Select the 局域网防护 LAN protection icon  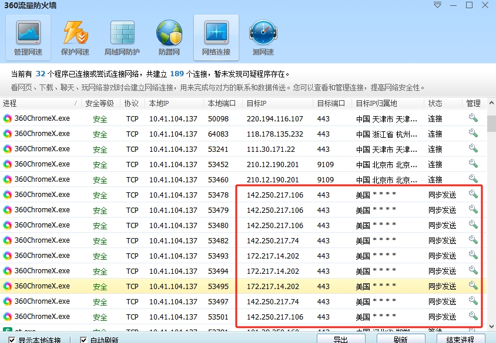tap(122, 38)
